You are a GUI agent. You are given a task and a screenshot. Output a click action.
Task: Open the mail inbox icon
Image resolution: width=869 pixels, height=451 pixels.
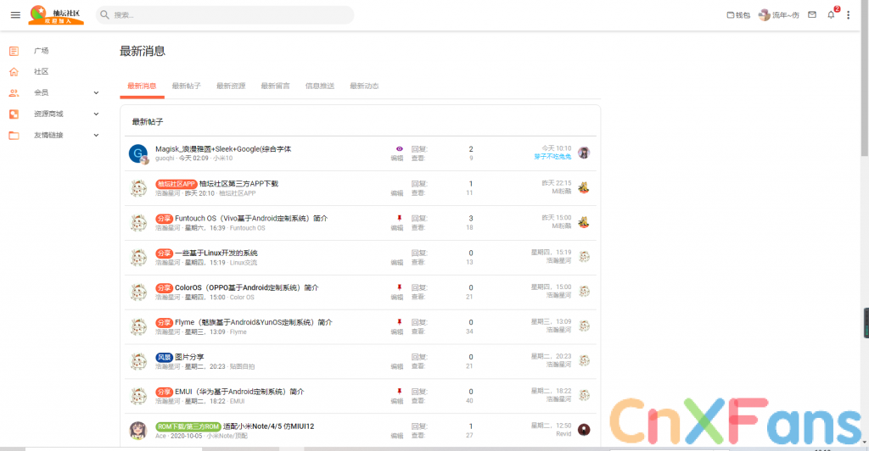pyautogui.click(x=812, y=15)
